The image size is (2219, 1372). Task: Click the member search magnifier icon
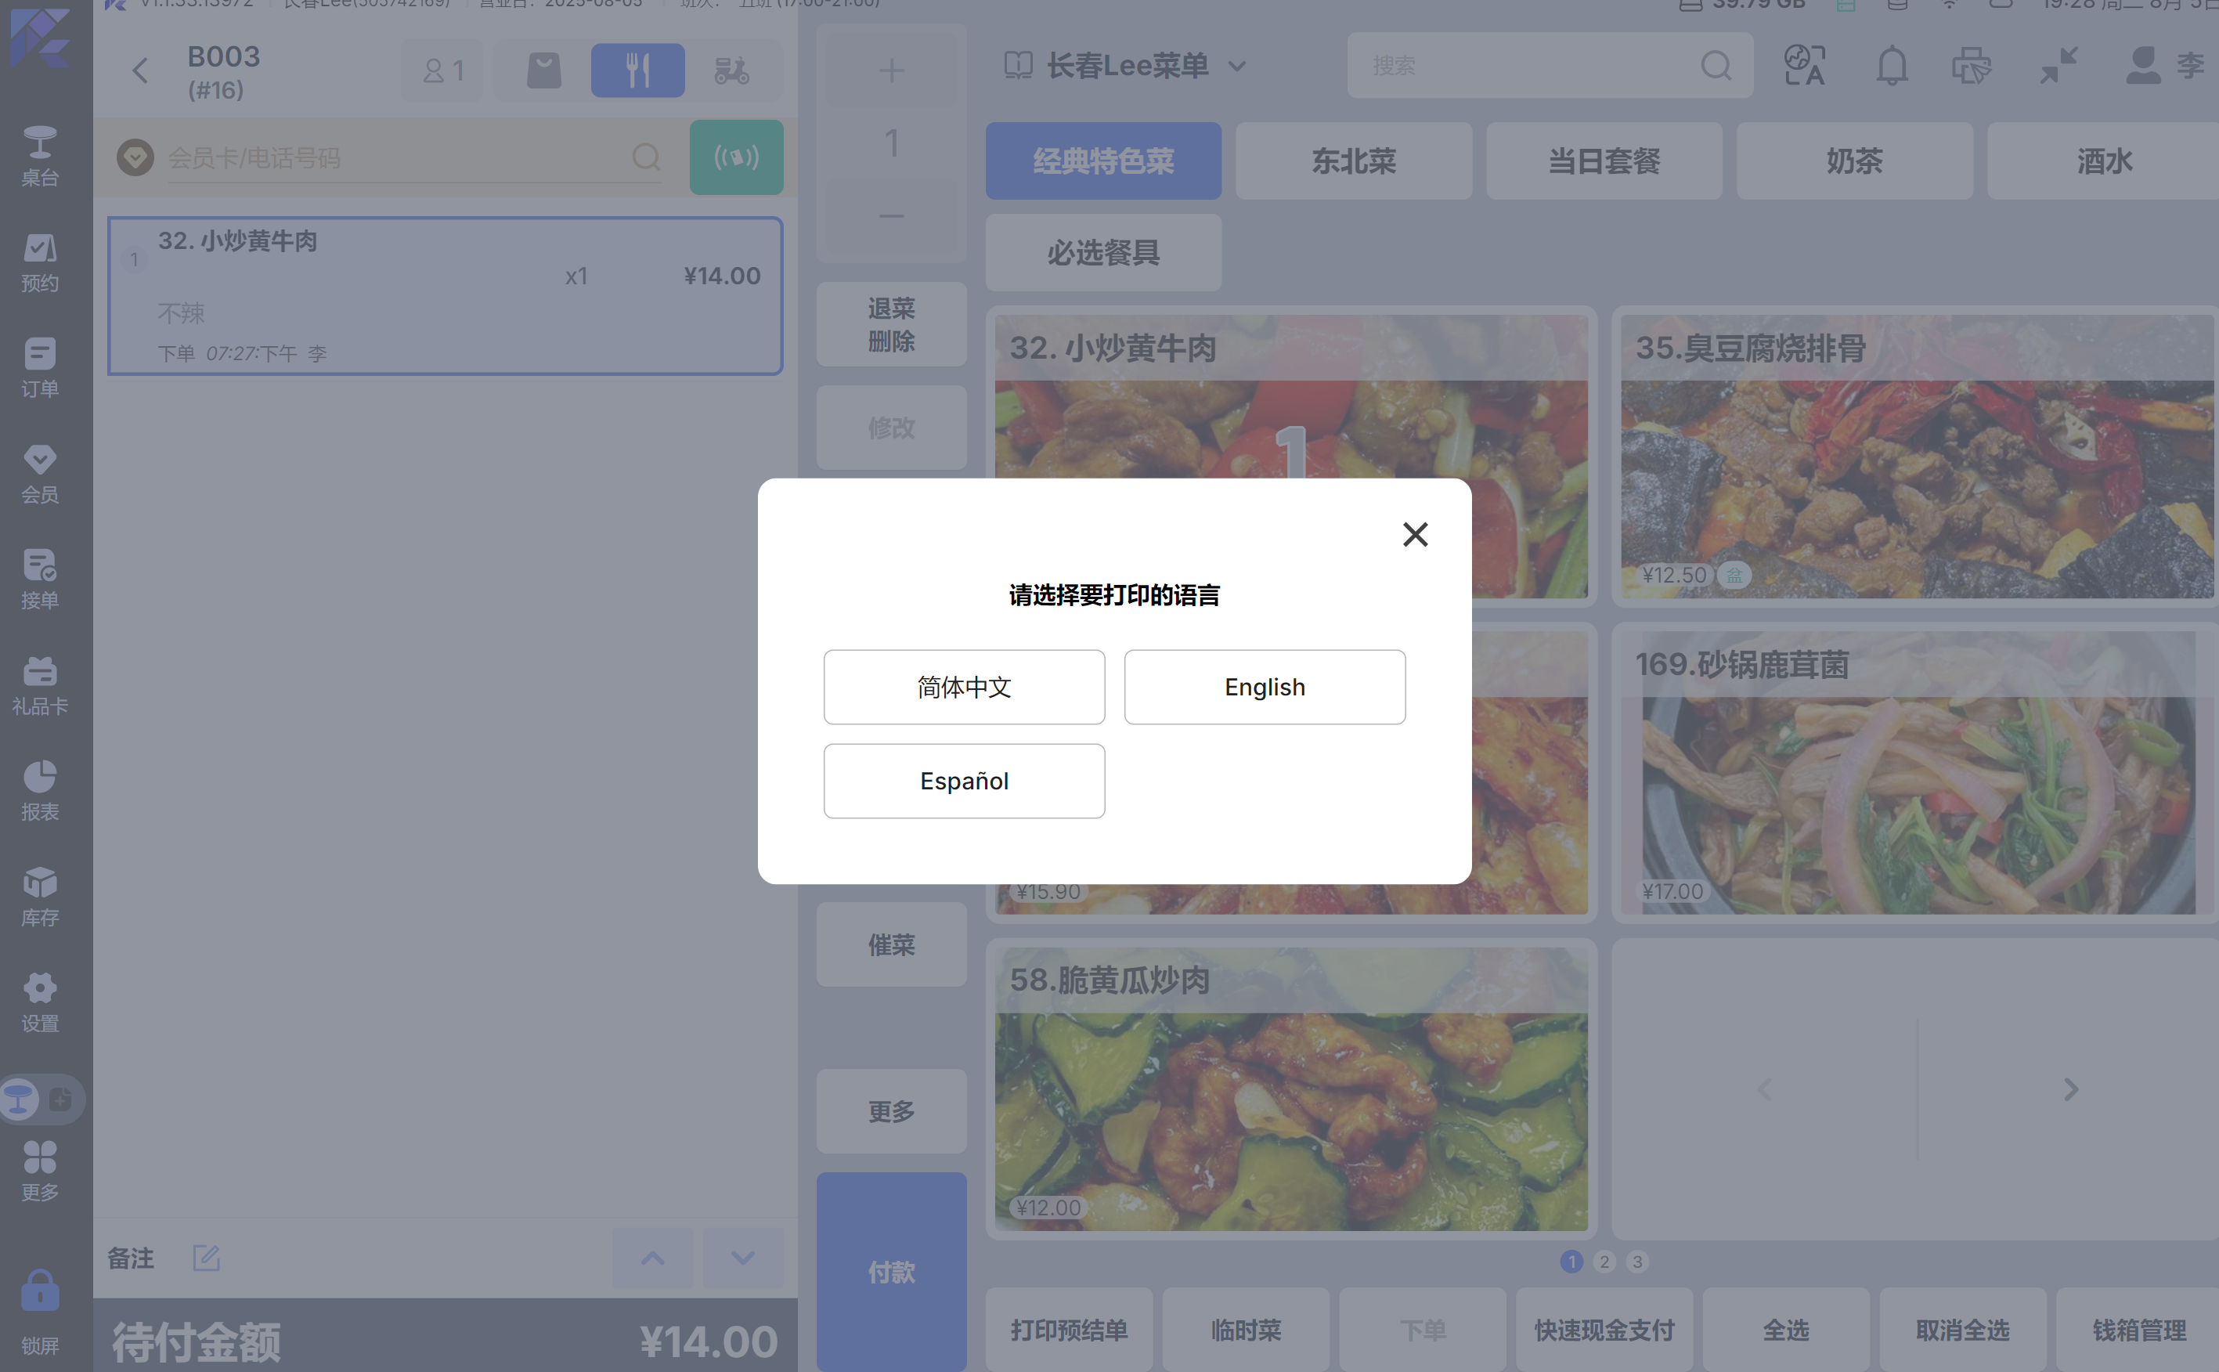tap(646, 158)
